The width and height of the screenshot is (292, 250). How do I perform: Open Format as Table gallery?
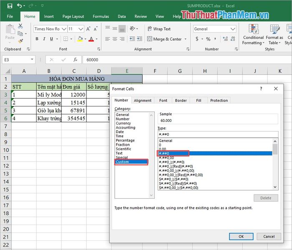274,35
